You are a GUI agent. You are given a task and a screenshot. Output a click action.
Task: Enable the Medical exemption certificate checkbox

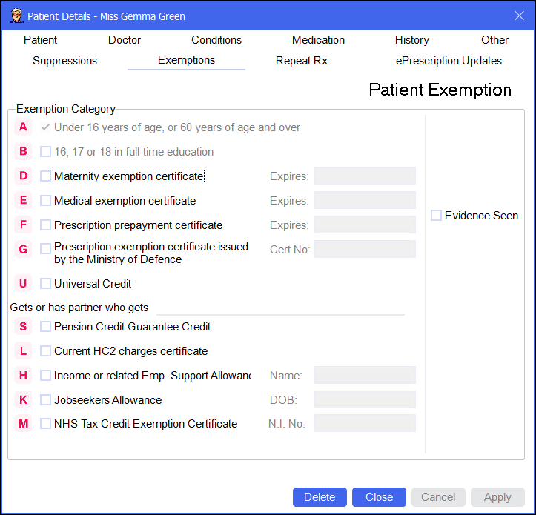coord(46,201)
